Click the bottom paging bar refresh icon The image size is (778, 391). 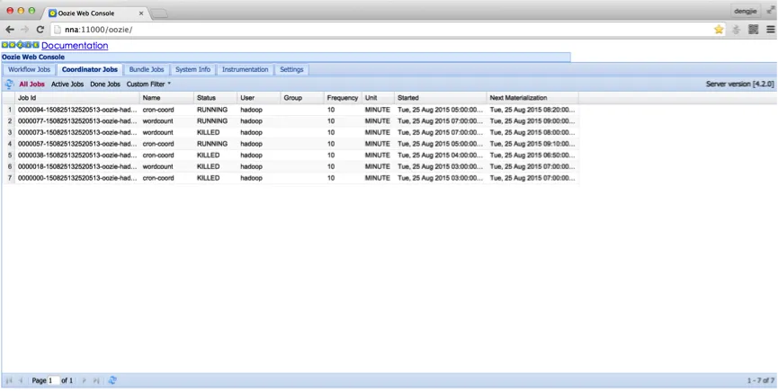point(112,380)
